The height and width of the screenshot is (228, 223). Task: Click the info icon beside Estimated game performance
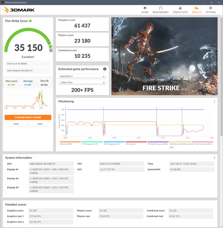click(105, 69)
